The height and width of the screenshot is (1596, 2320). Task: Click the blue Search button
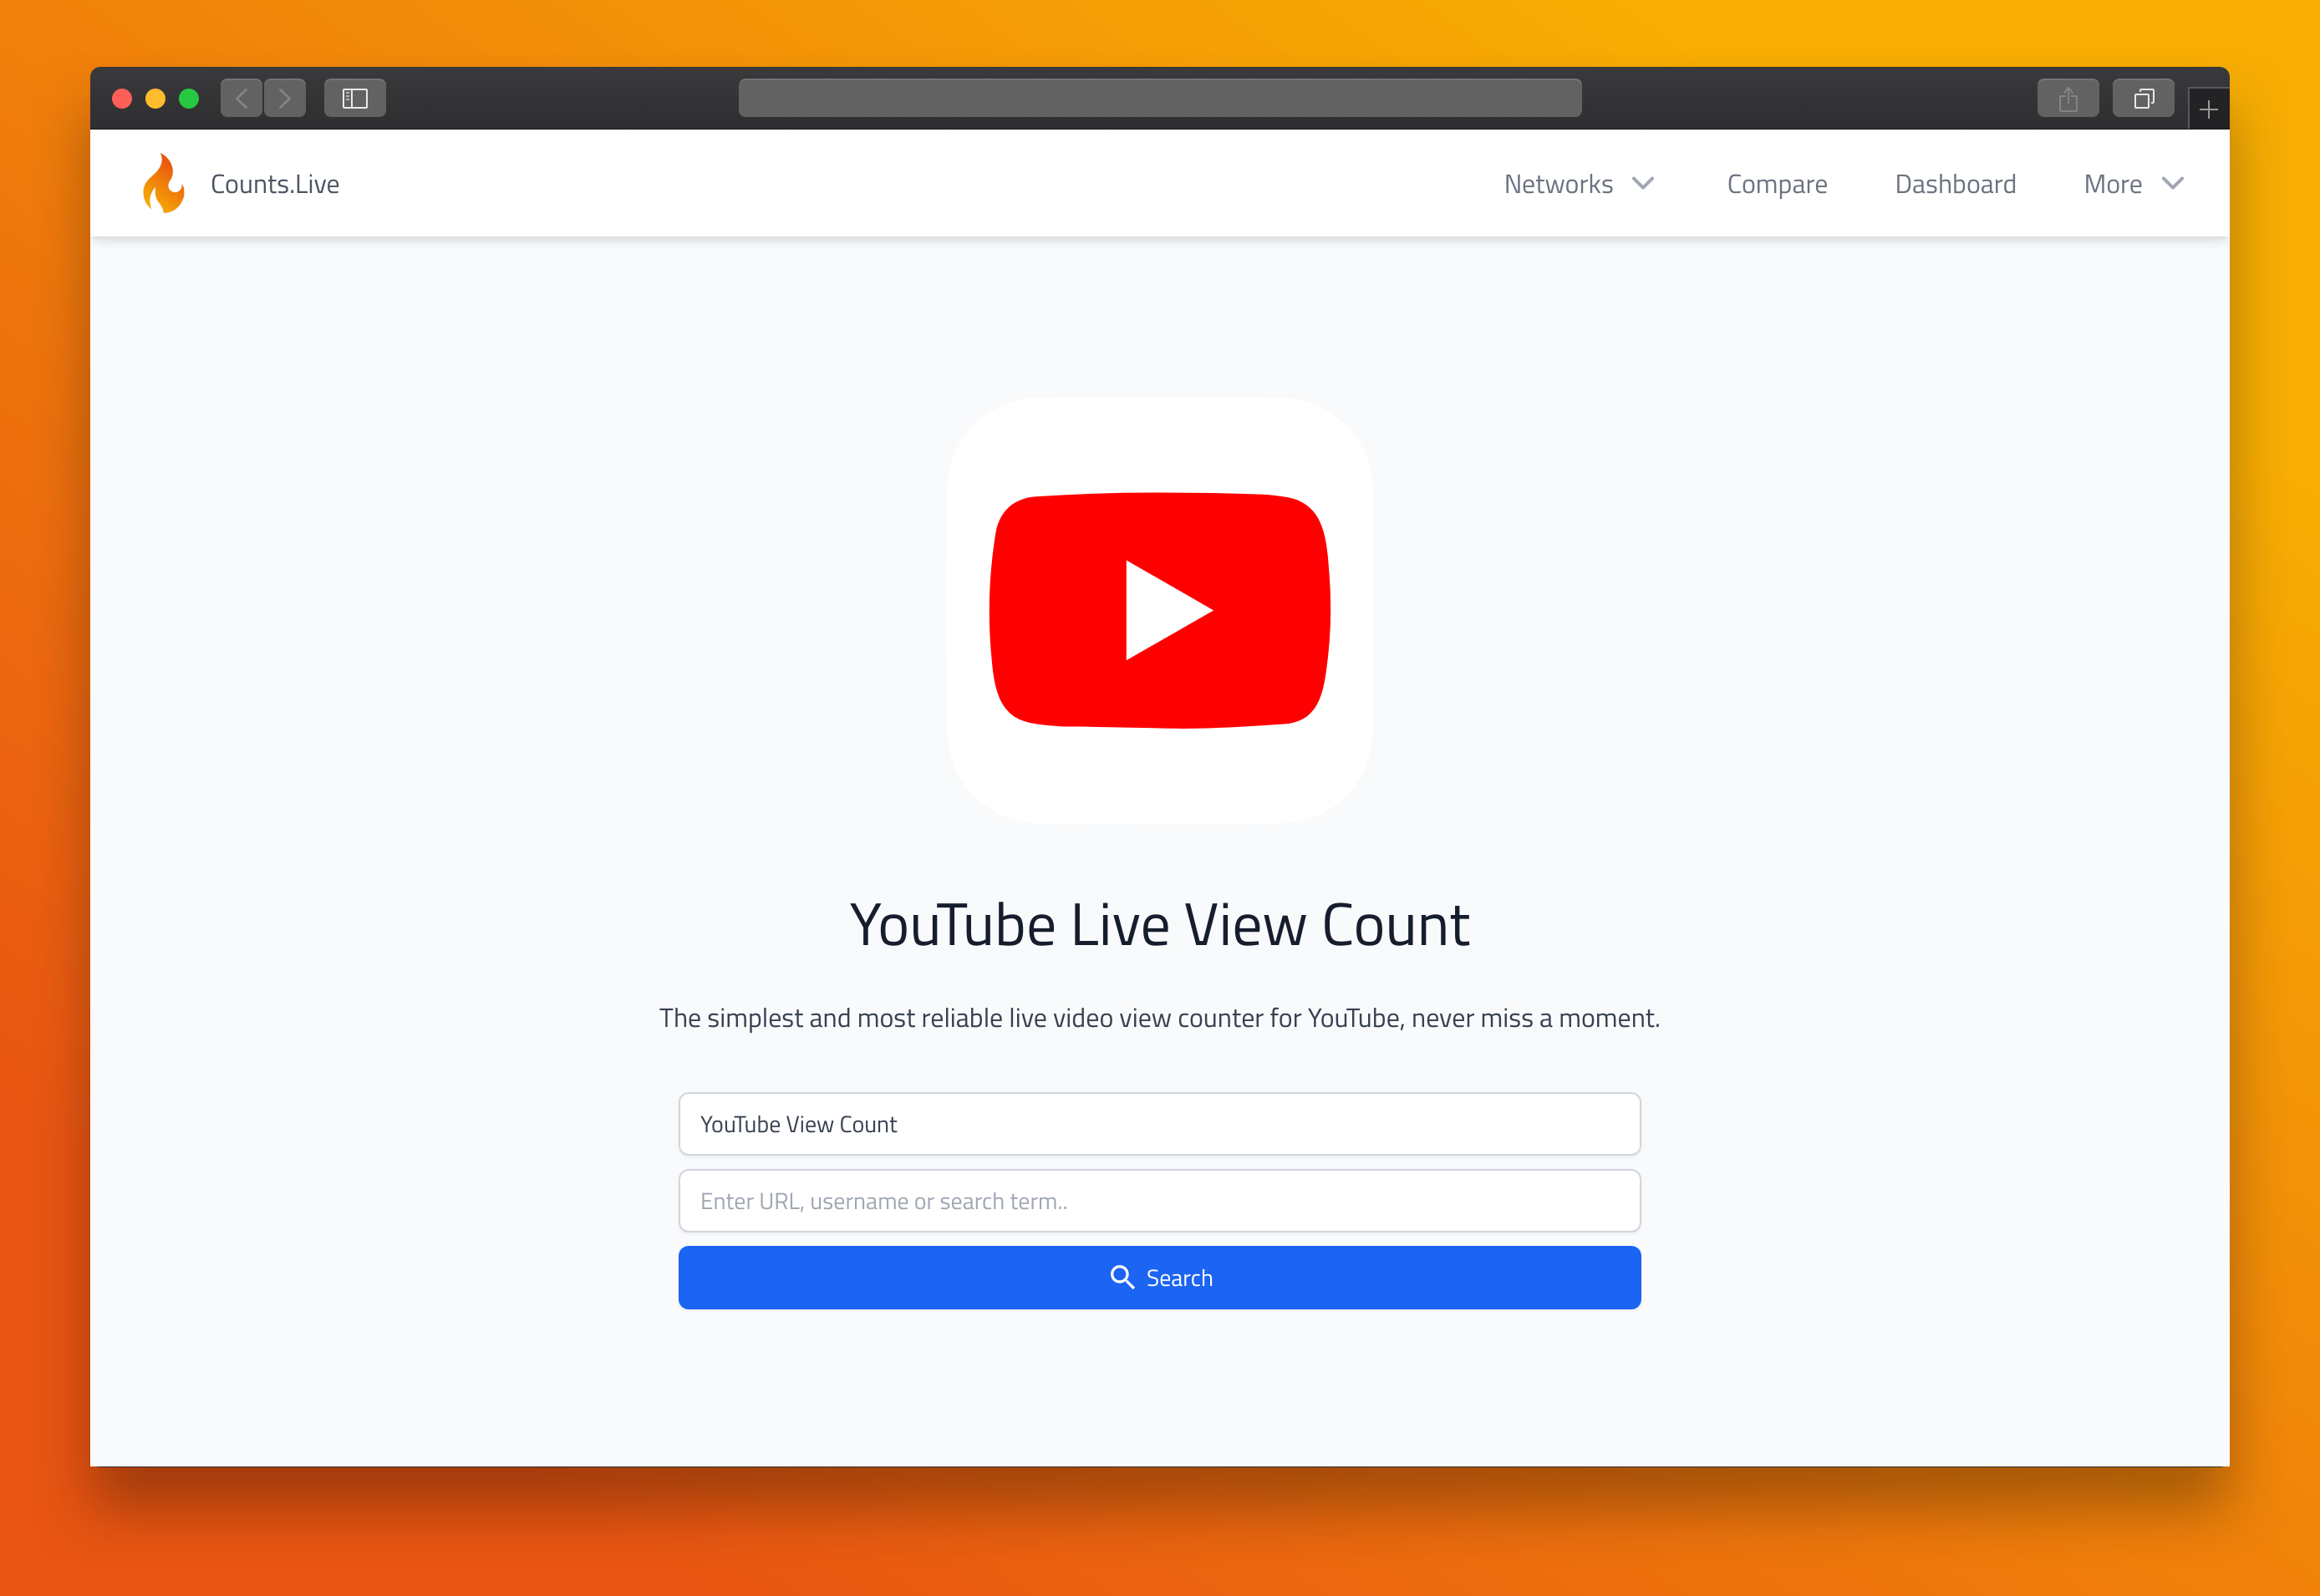pyautogui.click(x=1160, y=1277)
